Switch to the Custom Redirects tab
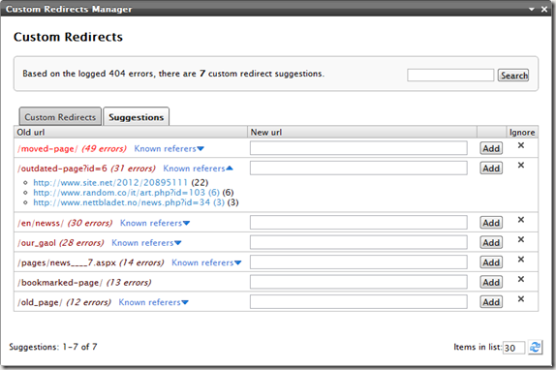The image size is (556, 370). pyautogui.click(x=60, y=116)
